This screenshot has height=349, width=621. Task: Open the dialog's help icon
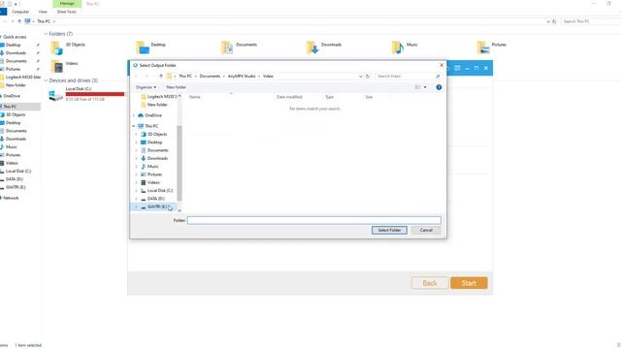[439, 87]
